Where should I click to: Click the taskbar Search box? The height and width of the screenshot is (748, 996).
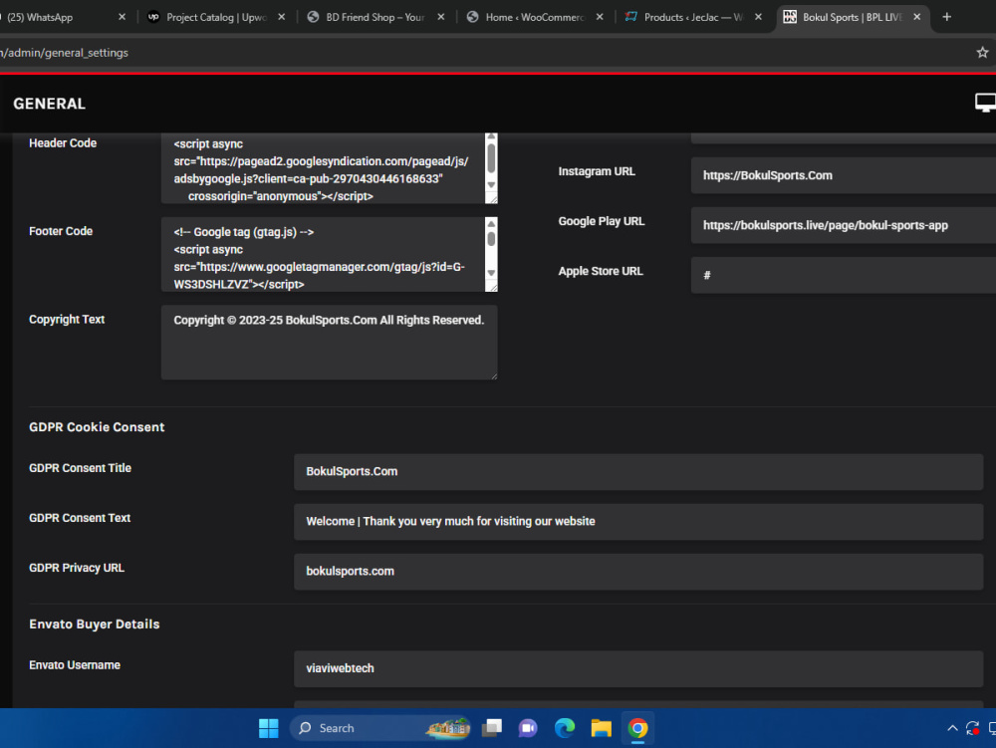pos(381,728)
